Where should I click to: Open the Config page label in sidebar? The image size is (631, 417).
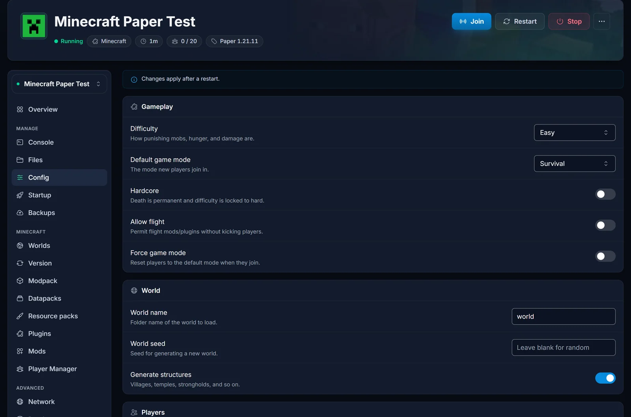point(39,178)
